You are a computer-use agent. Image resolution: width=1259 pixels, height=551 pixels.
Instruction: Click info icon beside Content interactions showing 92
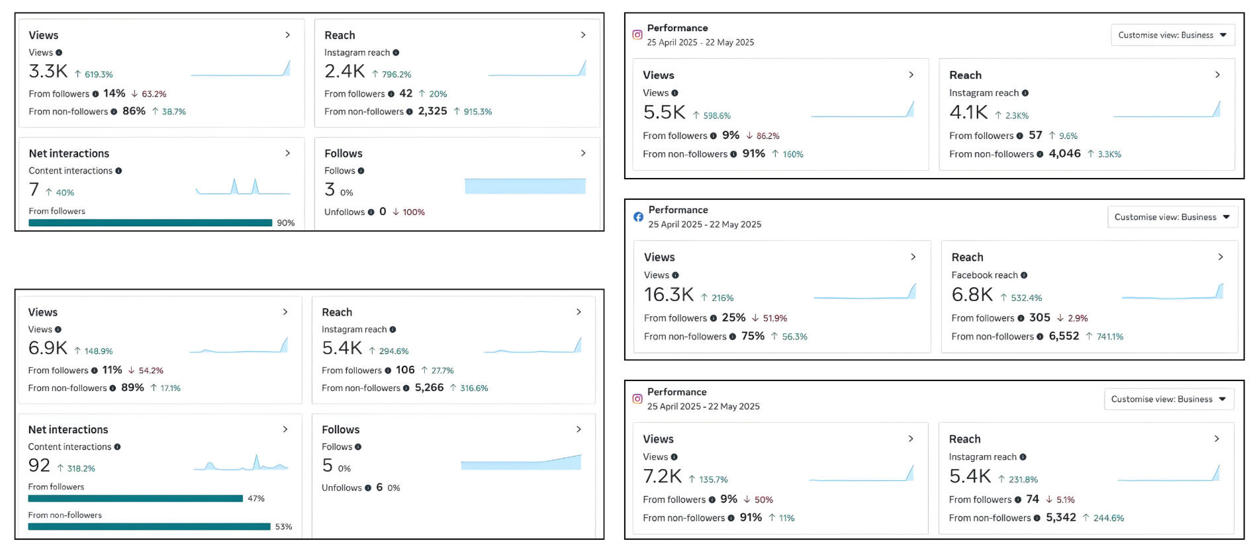[x=117, y=447]
